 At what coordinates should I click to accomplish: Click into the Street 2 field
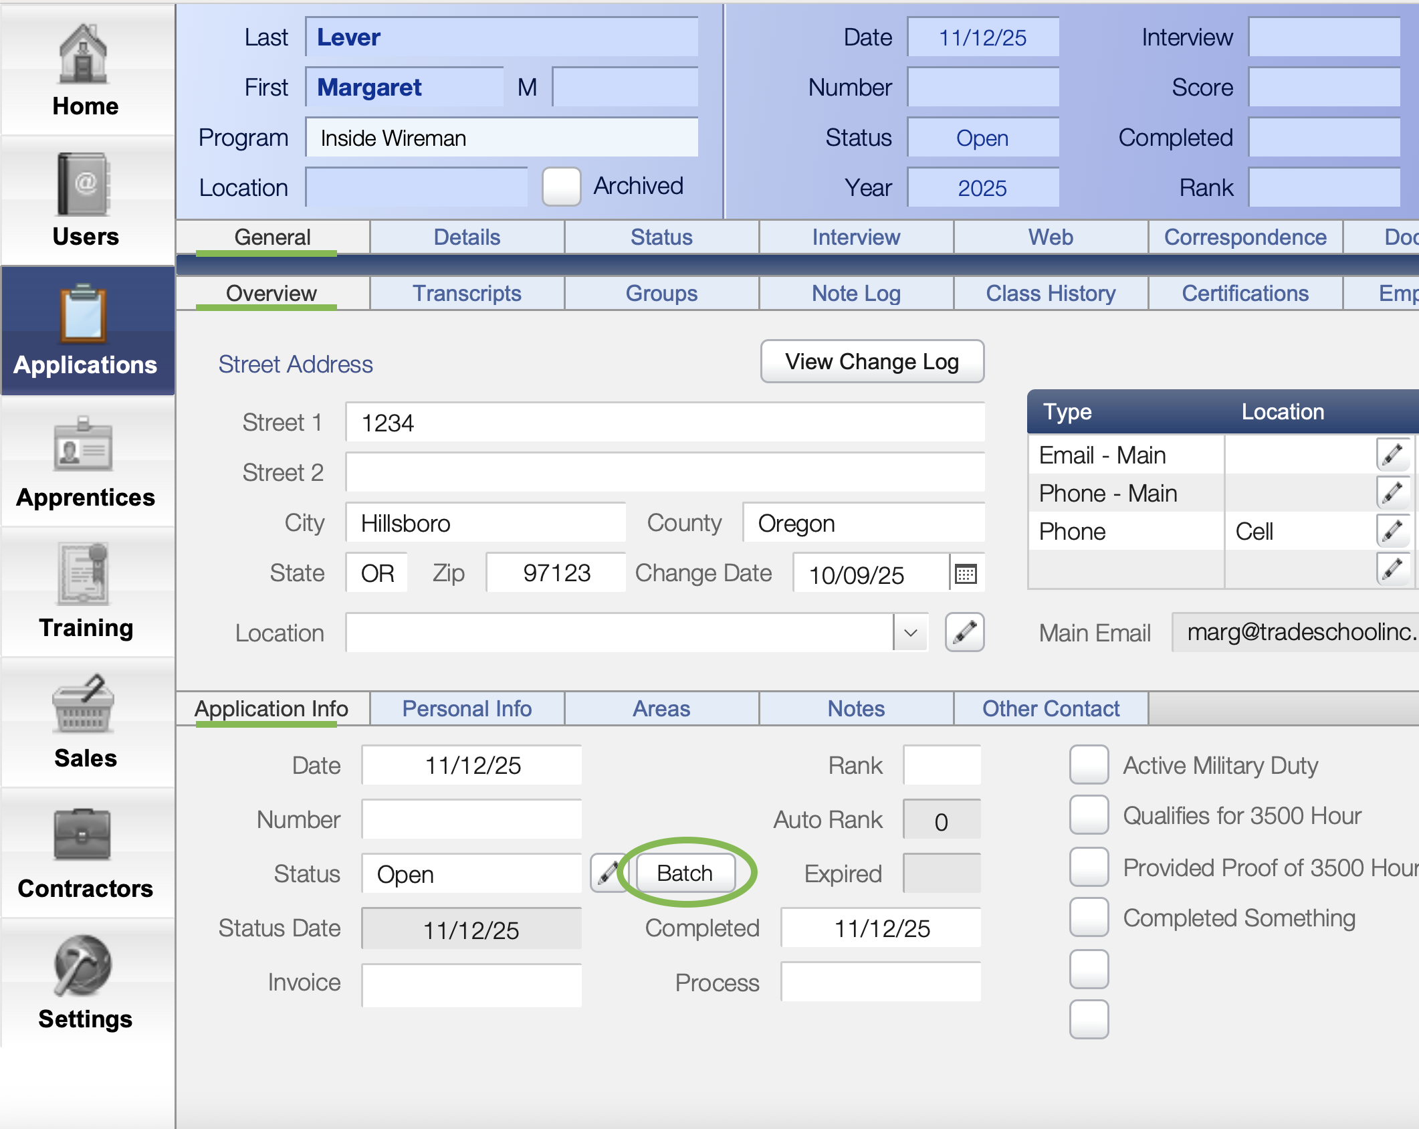point(665,473)
